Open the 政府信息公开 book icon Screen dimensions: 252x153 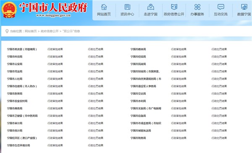[x=174, y=7]
